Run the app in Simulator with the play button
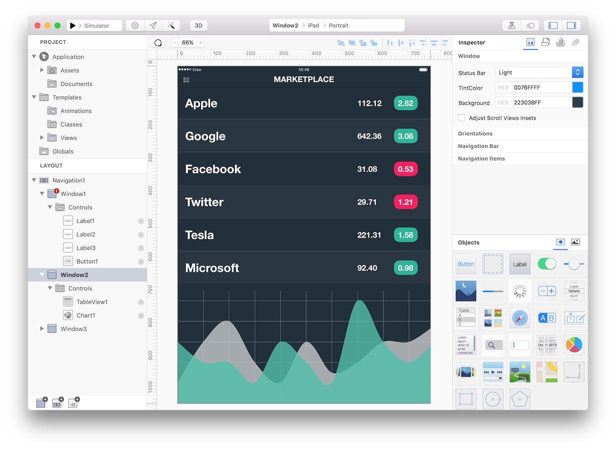Viewport: 616px width, 450px height. click(73, 25)
